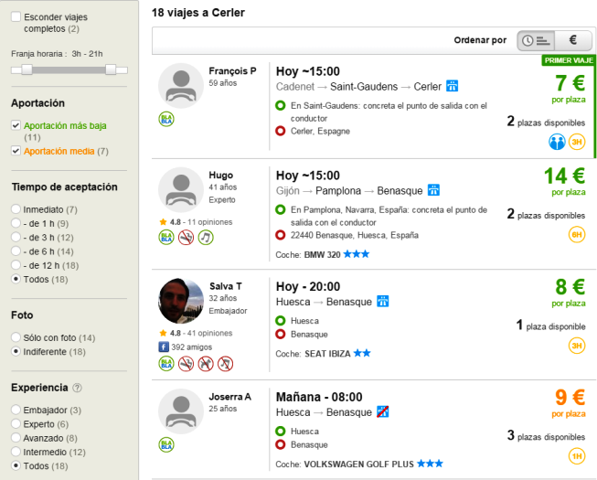Uncheck 'Aportación más baja' filter
Image resolution: width=597 pixels, height=480 pixels.
pos(16,125)
